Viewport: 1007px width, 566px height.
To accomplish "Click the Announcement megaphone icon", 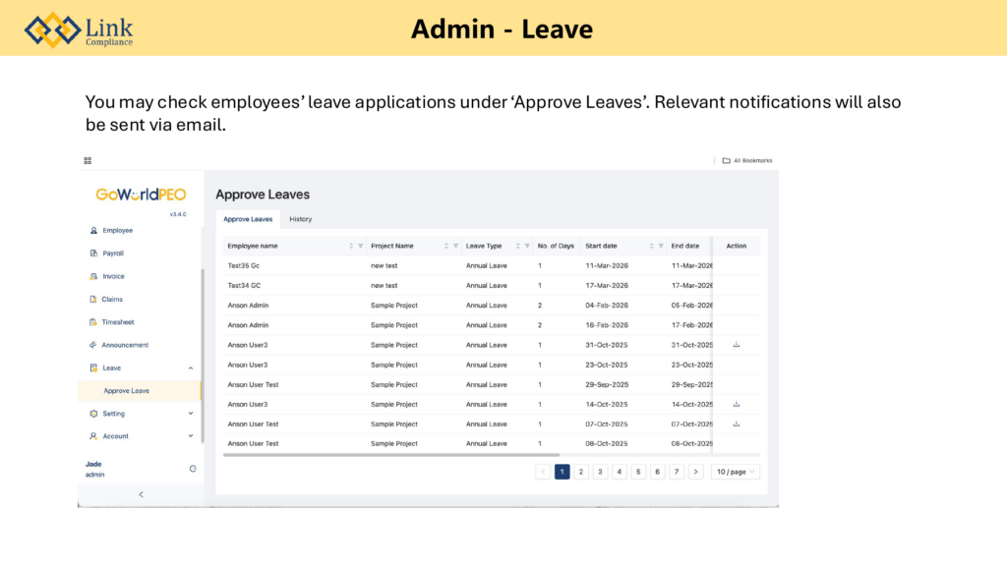I will pyautogui.click(x=93, y=345).
